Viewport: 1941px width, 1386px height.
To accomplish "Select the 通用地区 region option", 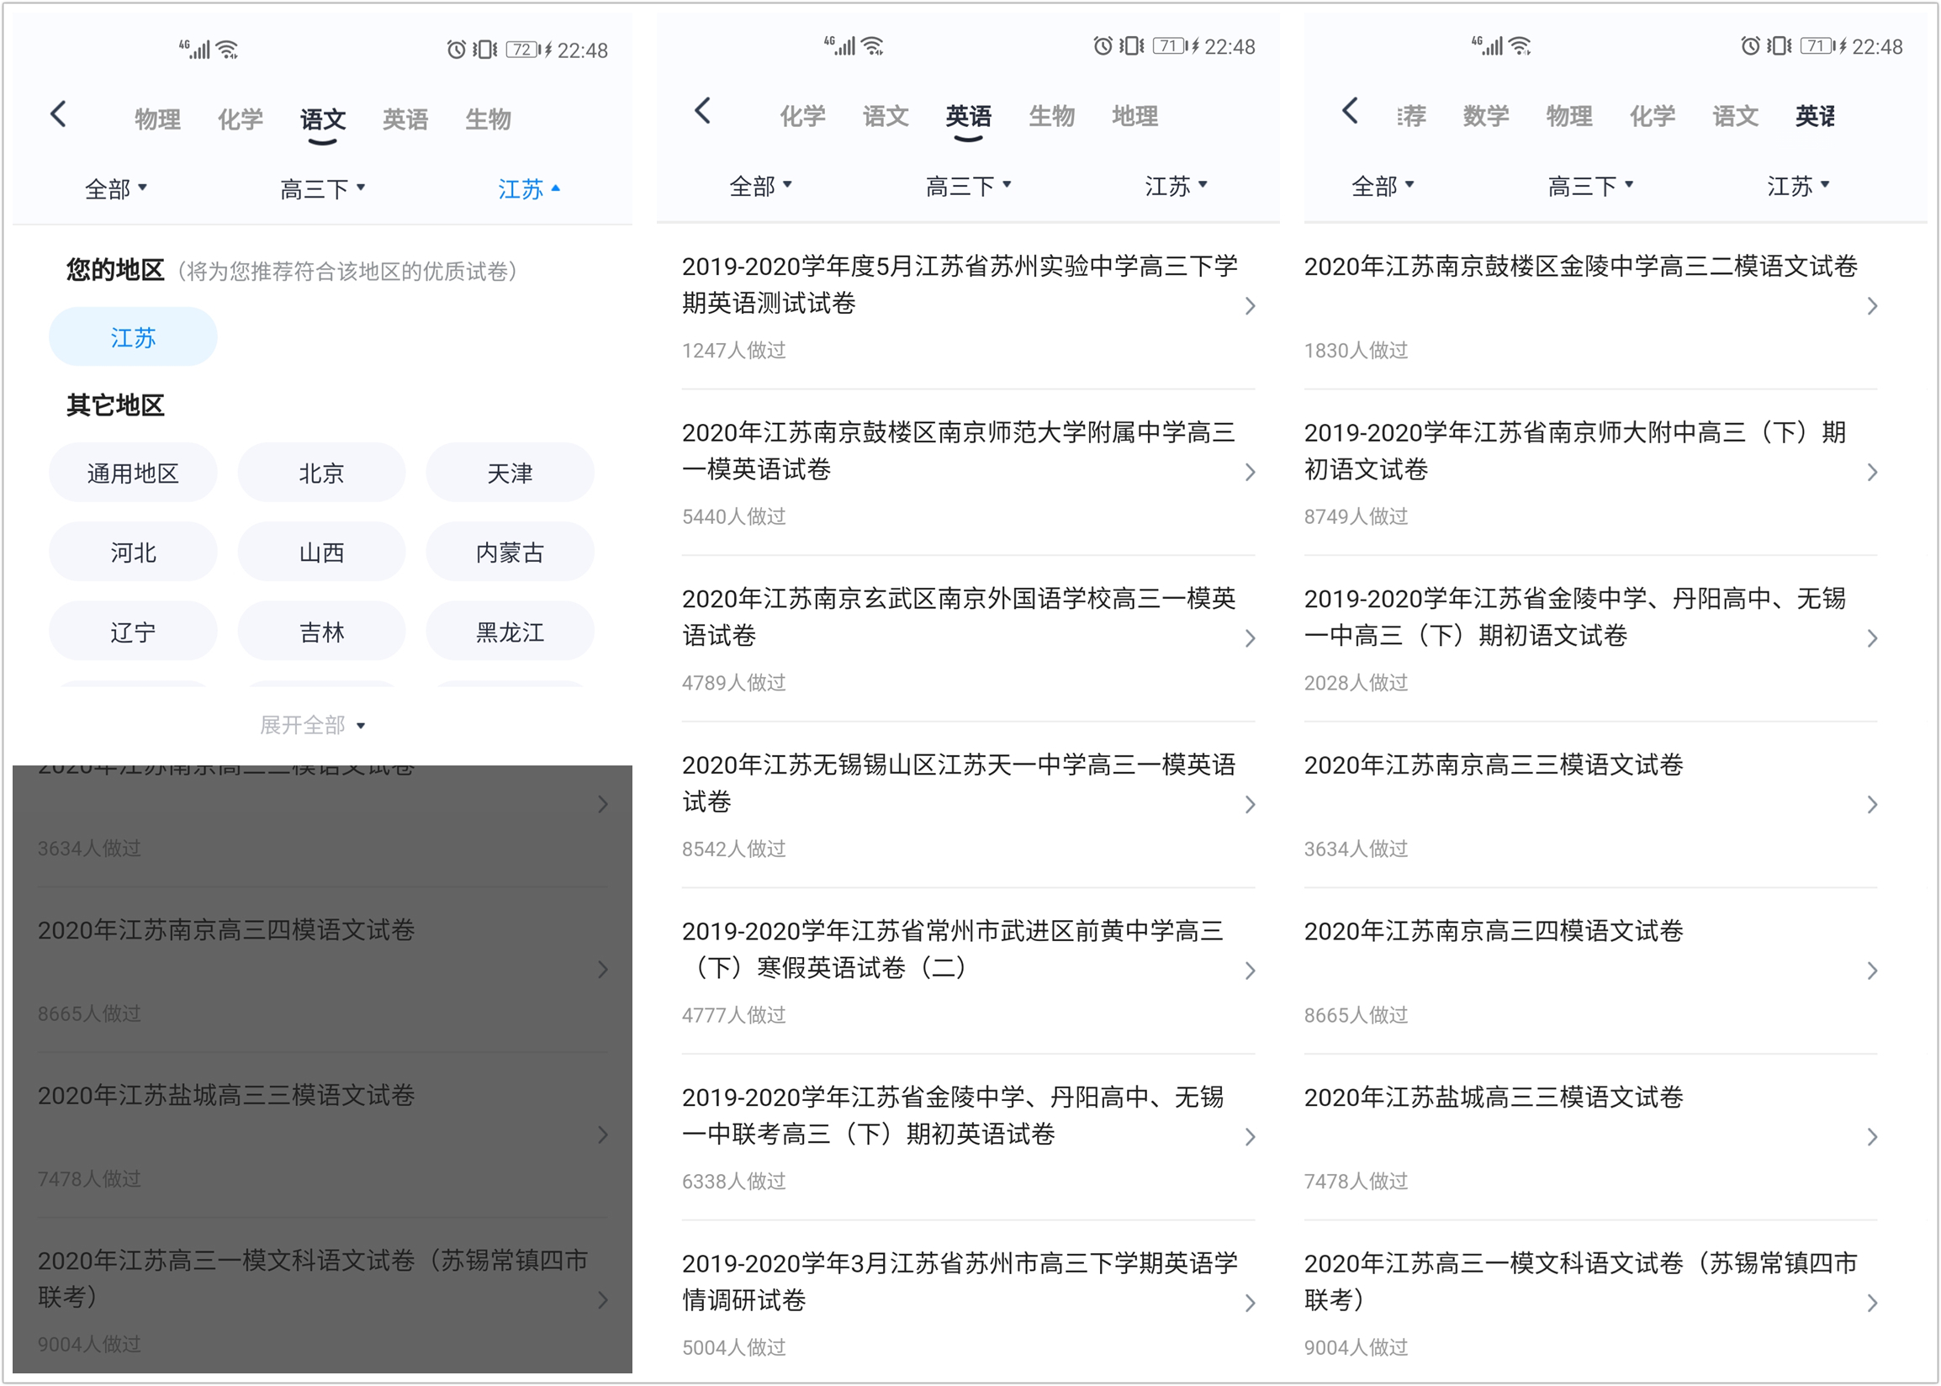I will tap(132, 472).
